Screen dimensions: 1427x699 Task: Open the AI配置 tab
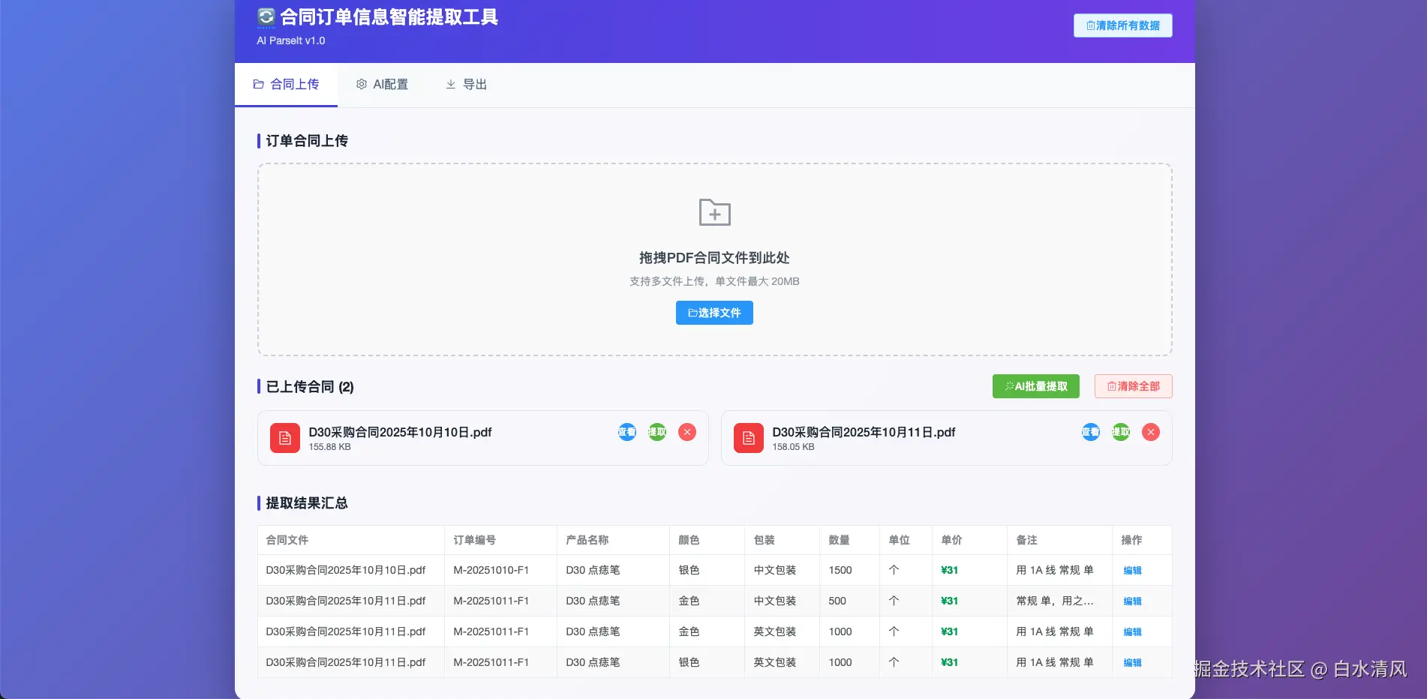click(x=382, y=85)
